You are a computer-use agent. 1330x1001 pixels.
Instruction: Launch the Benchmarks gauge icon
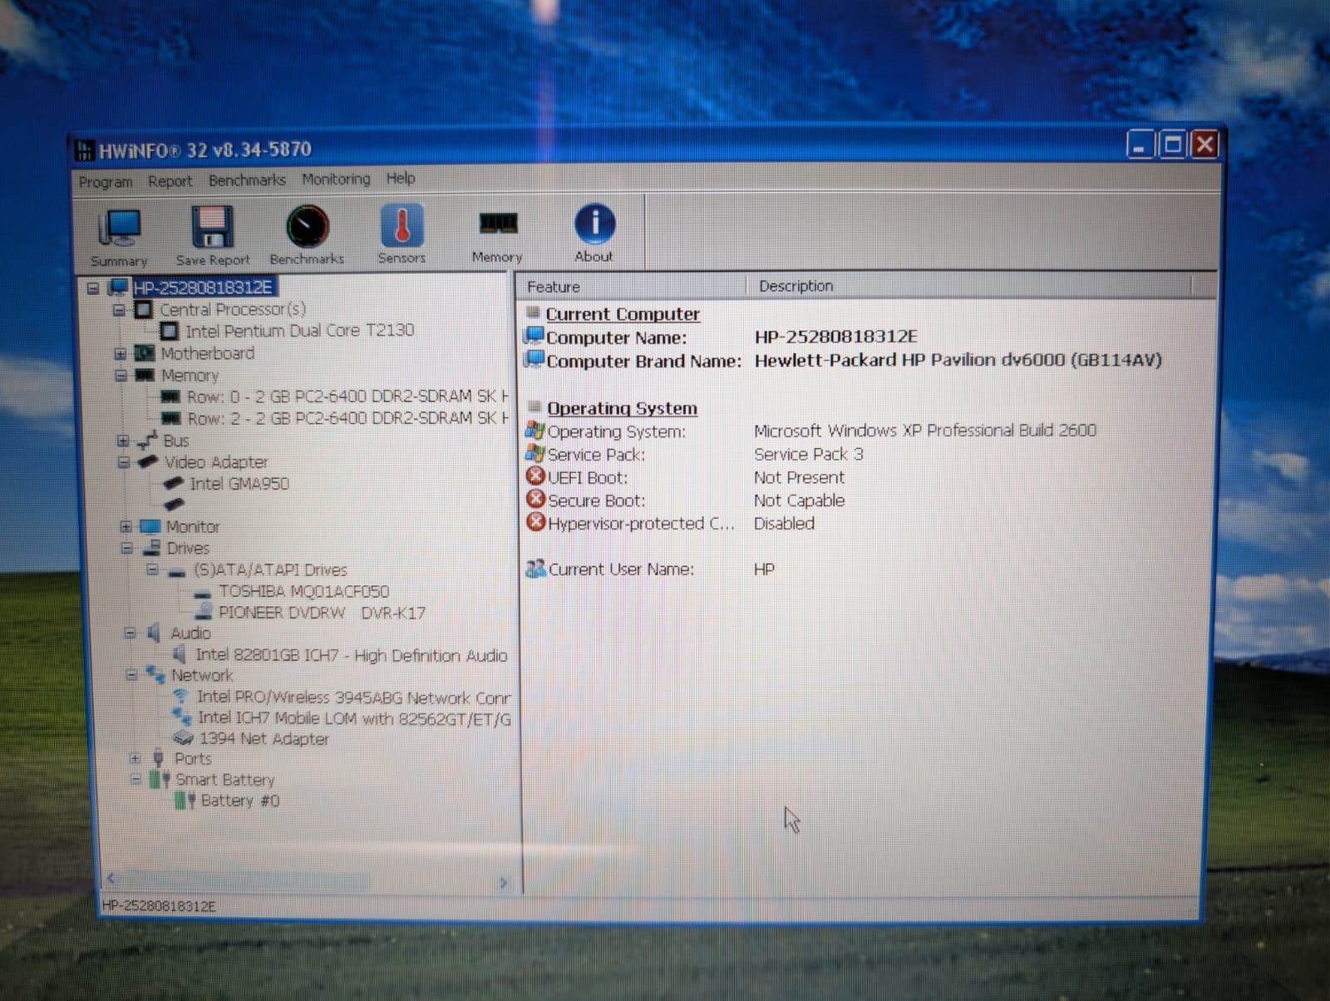307,226
